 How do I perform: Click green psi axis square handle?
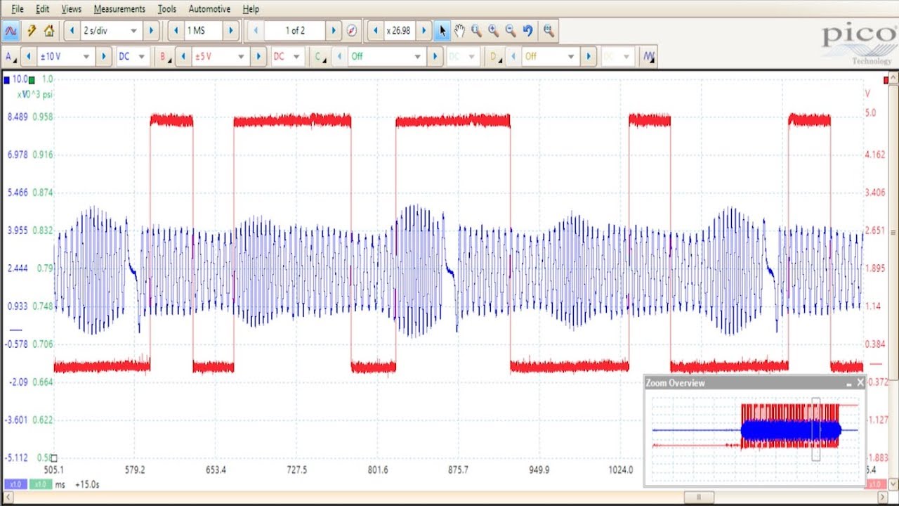32,79
